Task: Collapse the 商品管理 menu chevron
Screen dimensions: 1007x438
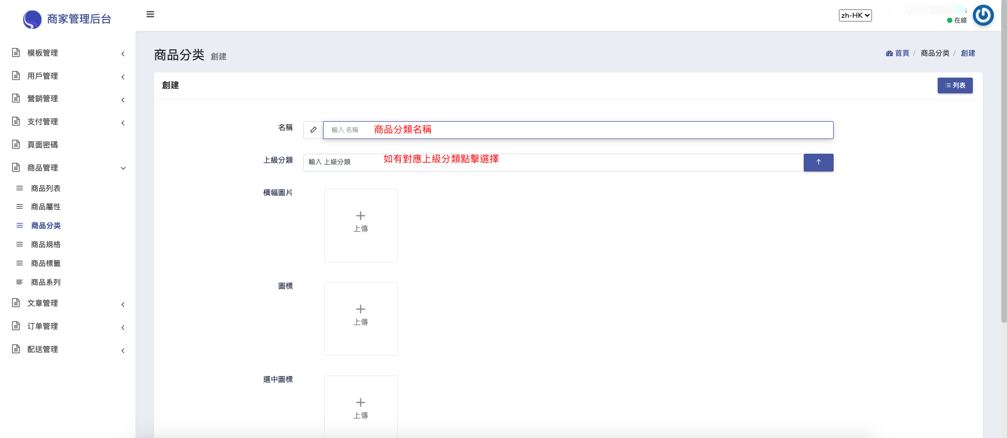Action: click(x=123, y=168)
